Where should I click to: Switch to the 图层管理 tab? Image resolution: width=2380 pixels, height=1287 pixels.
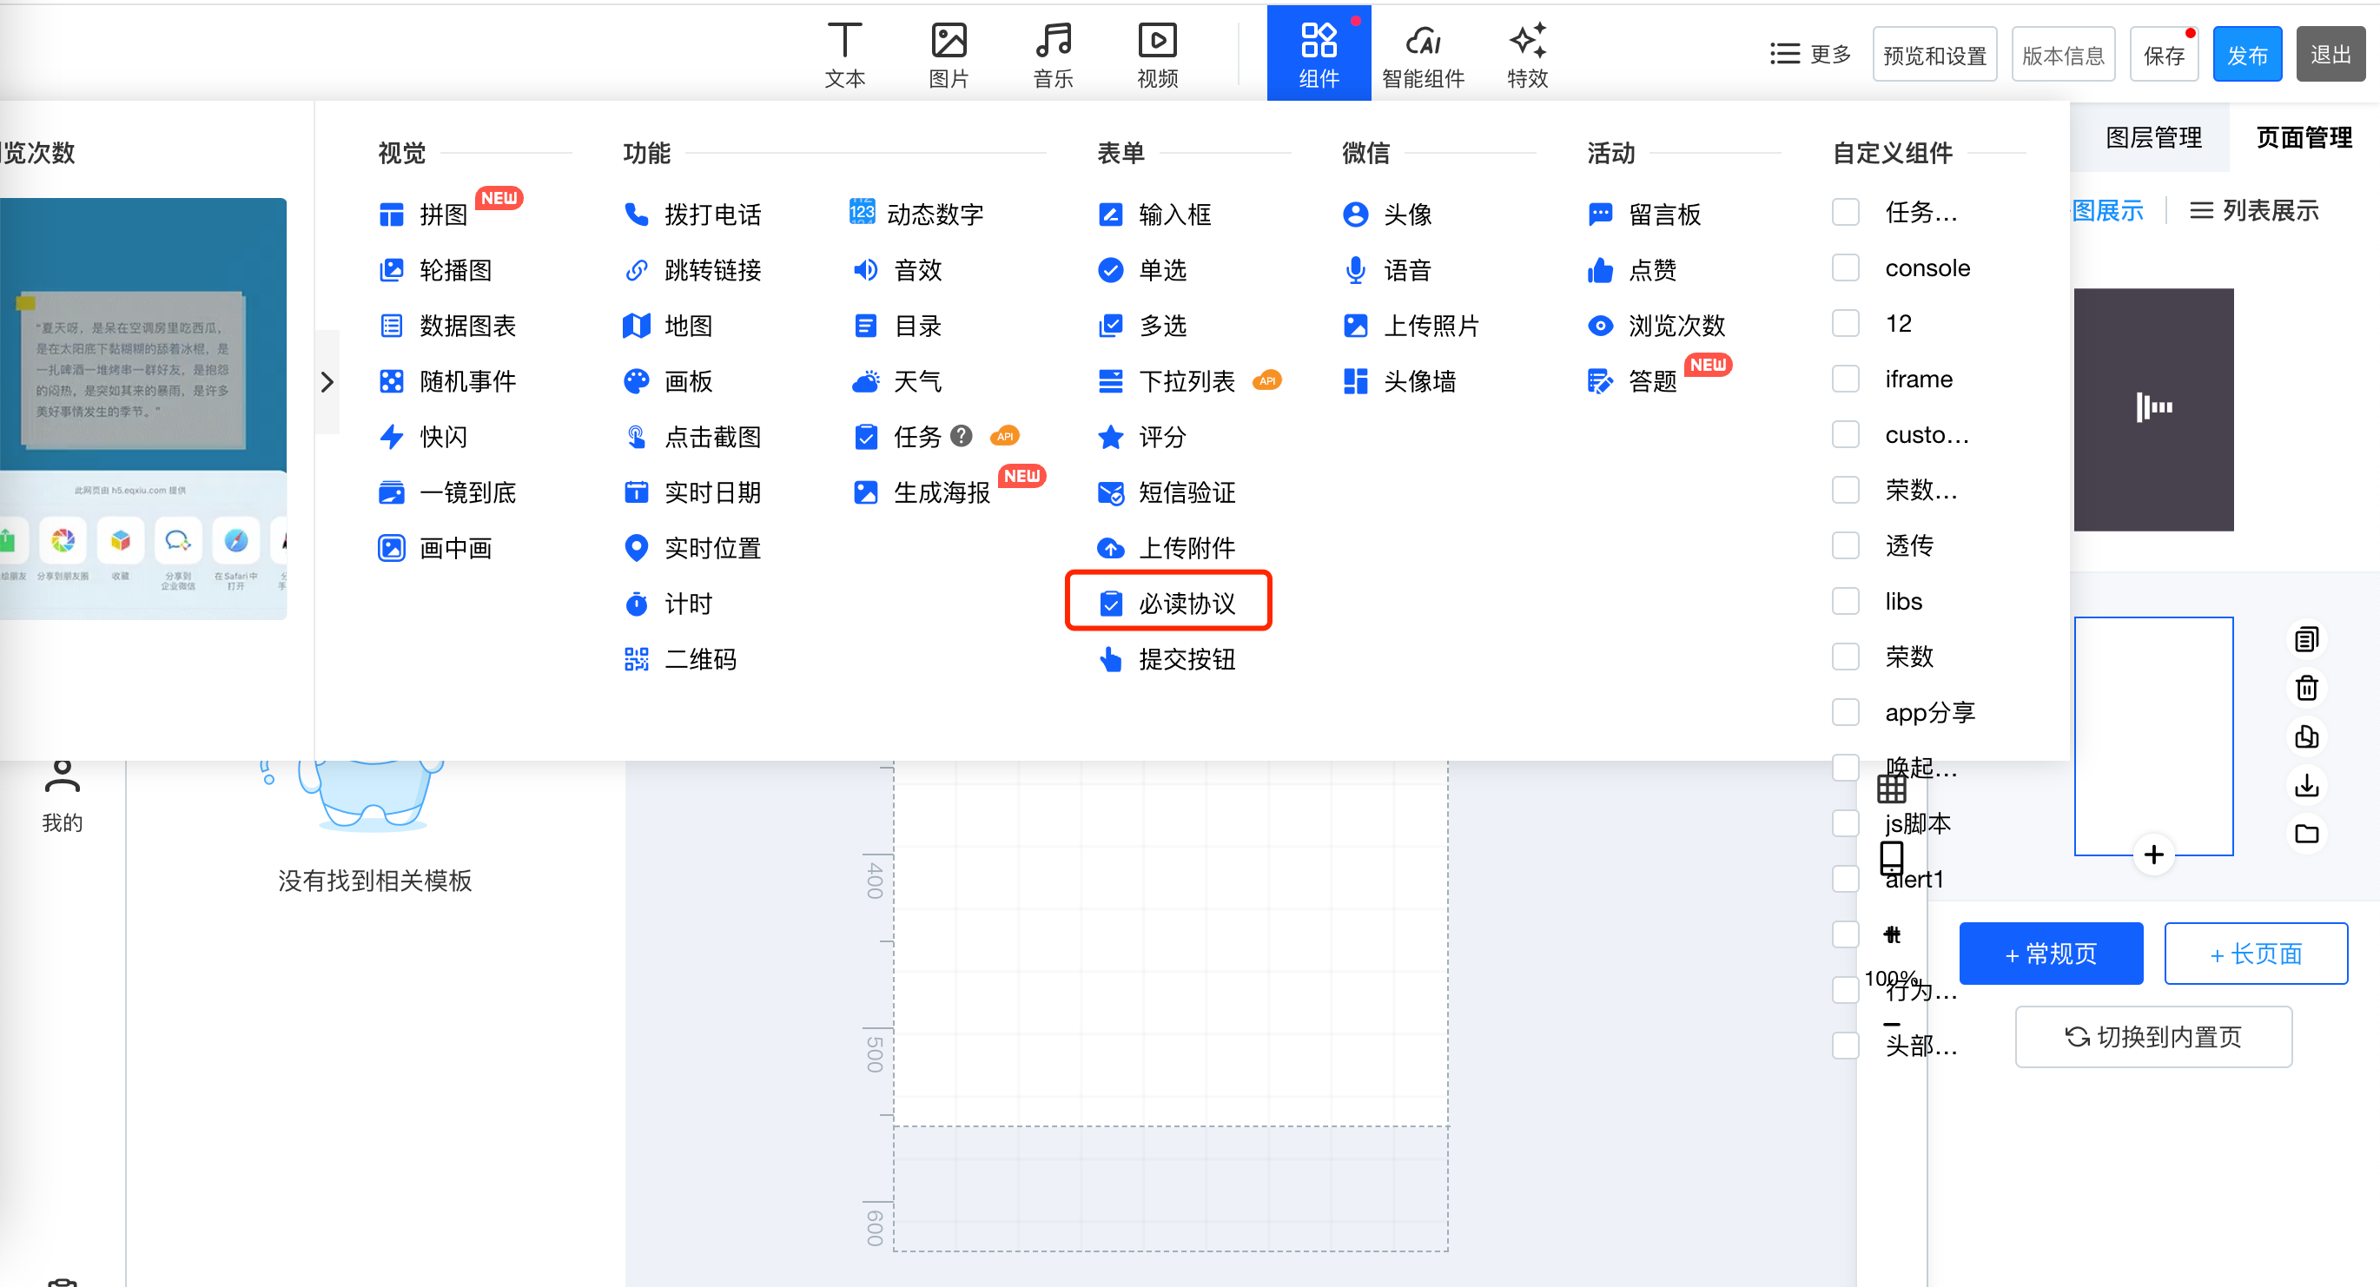2152,138
